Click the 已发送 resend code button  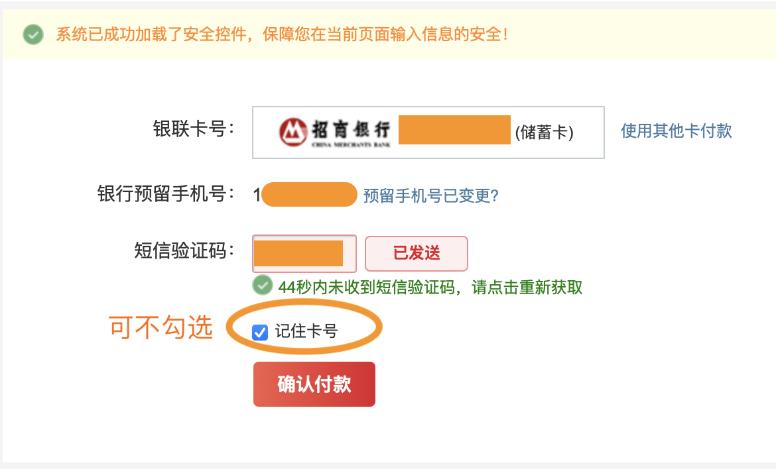tap(417, 253)
